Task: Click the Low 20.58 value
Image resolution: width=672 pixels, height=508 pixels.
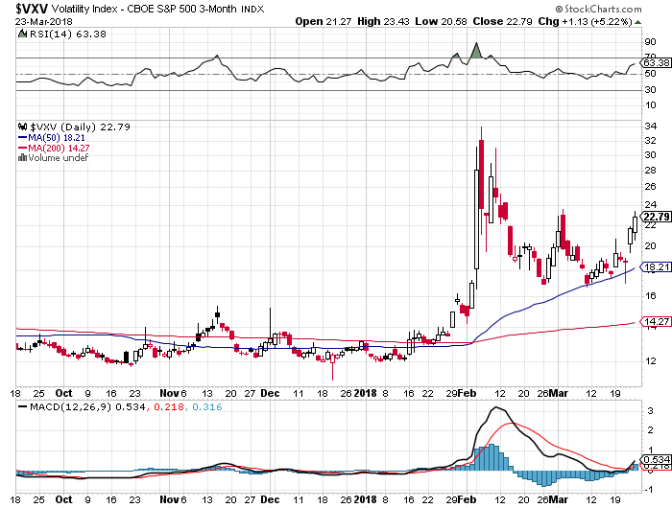Action: [441, 21]
